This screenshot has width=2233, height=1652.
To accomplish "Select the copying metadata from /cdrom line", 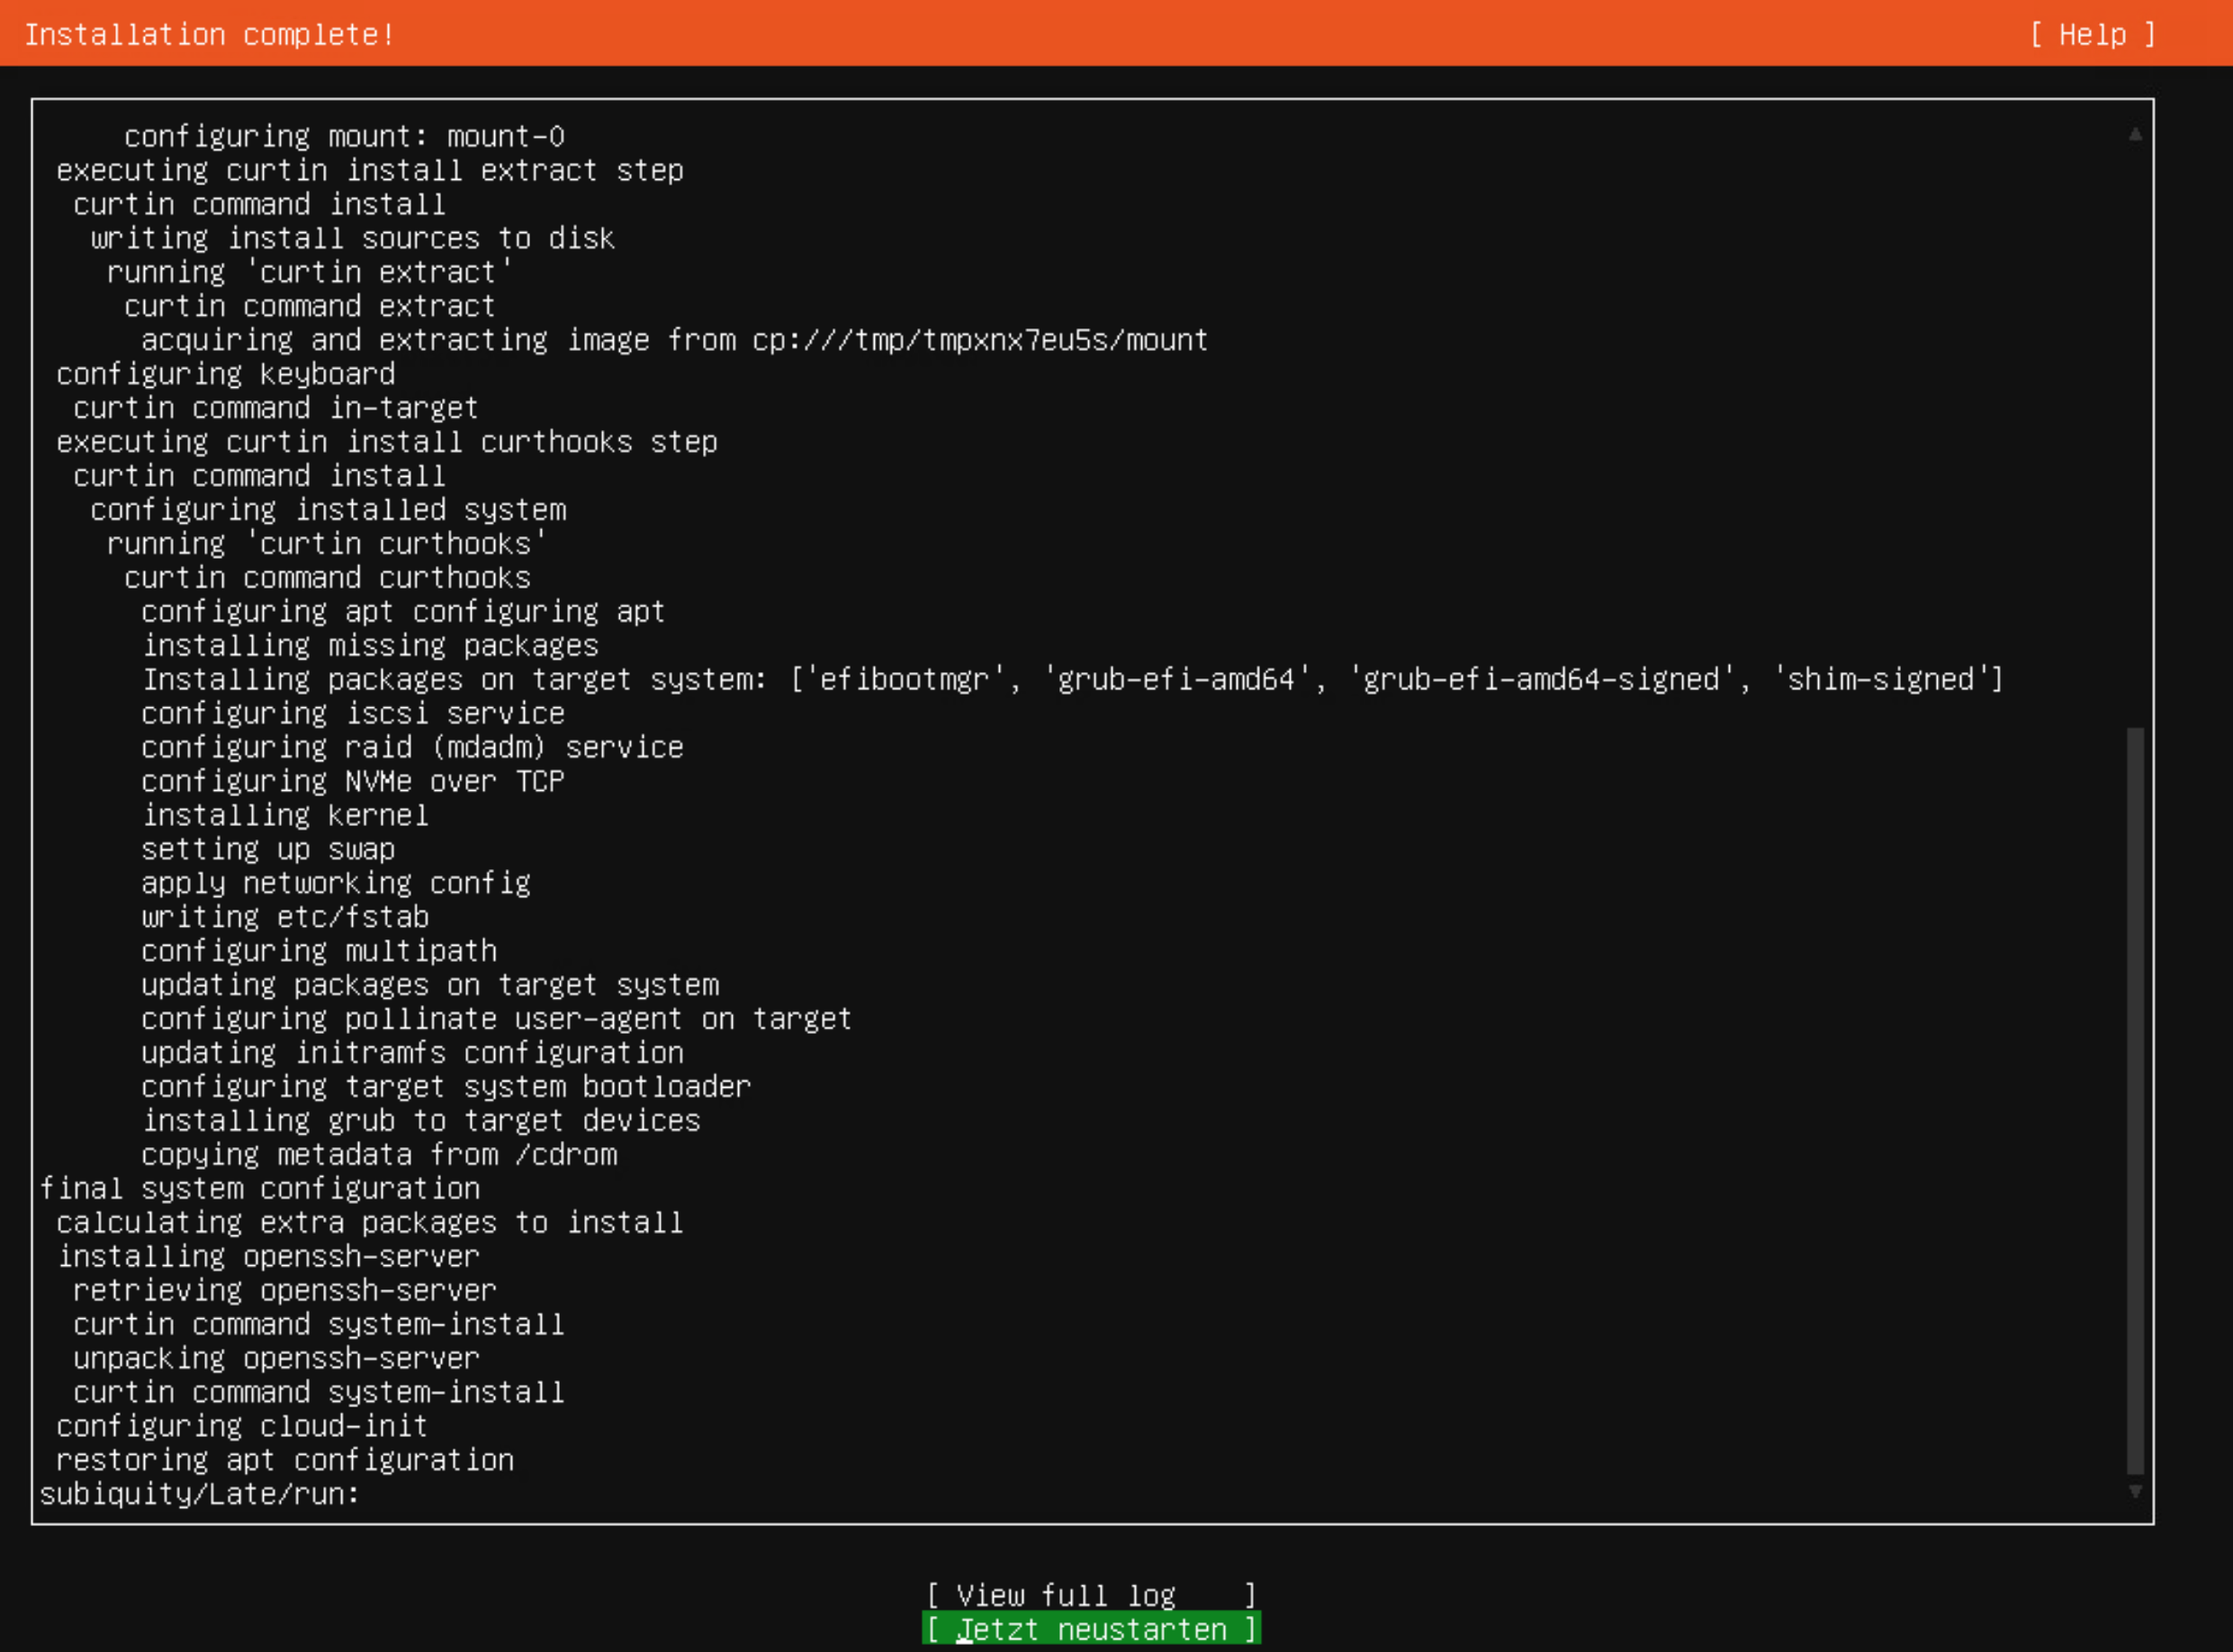I will tap(379, 1154).
